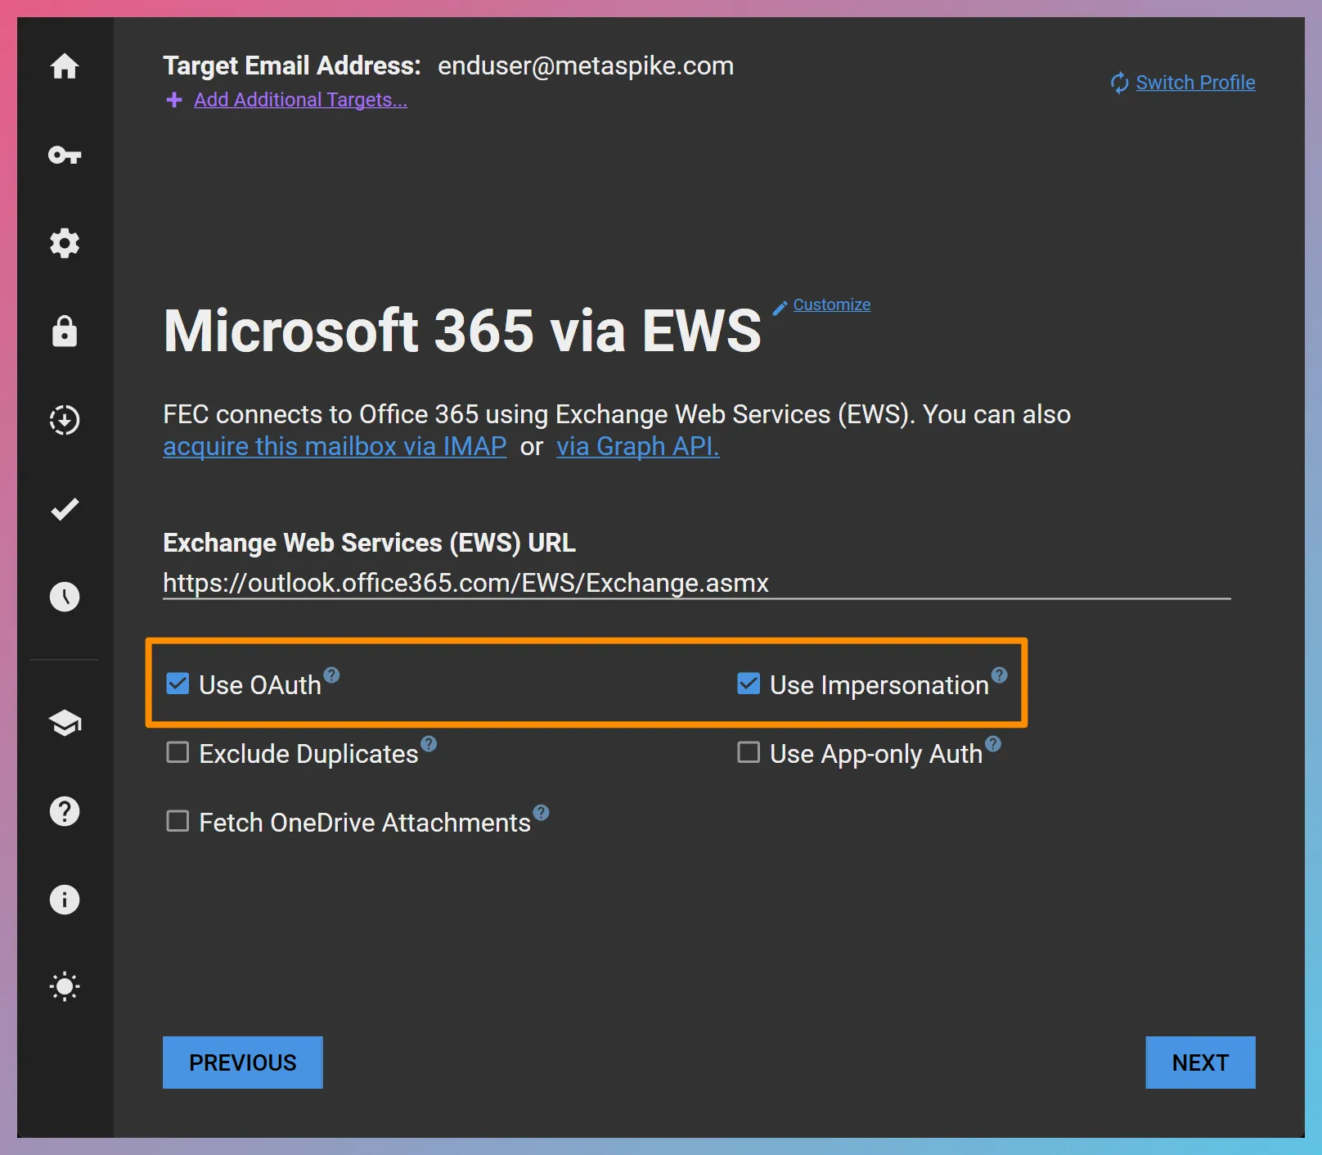This screenshot has width=1322, height=1155.
Task: Enable Fetch OneDrive Attachments checkbox
Action: pyautogui.click(x=178, y=821)
